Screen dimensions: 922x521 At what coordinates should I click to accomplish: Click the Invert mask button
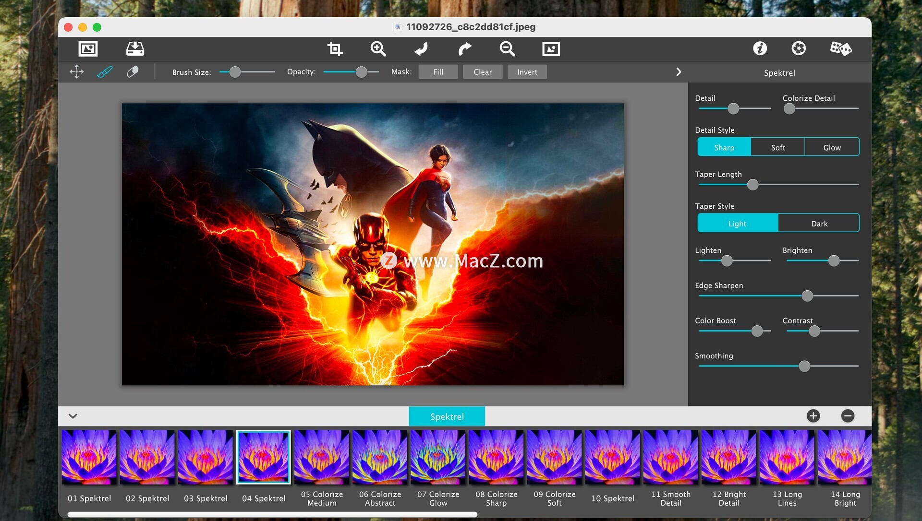527,72
